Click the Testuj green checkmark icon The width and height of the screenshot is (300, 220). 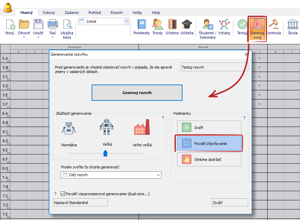point(242,24)
